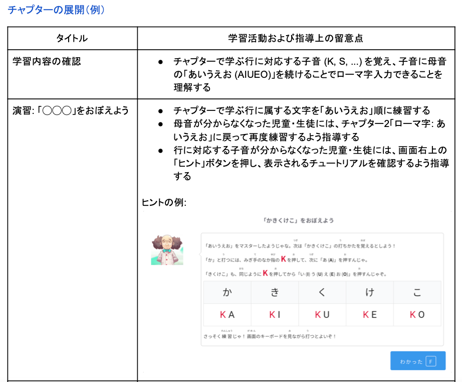Click the ヒントの例: label
Viewport: 462px width, 382px height.
(x=164, y=202)
